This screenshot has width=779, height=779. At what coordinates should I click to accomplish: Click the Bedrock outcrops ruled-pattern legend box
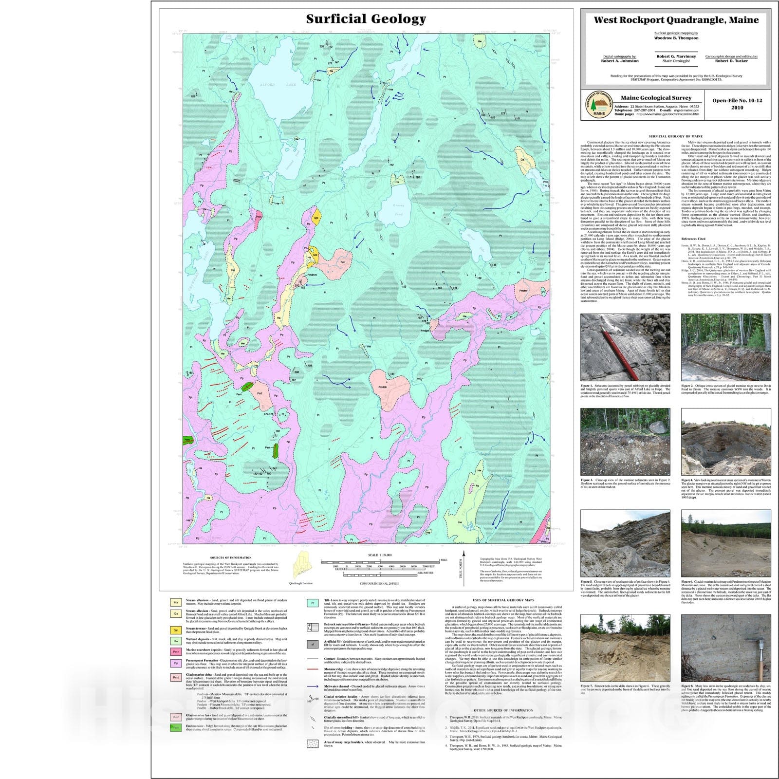point(313,627)
